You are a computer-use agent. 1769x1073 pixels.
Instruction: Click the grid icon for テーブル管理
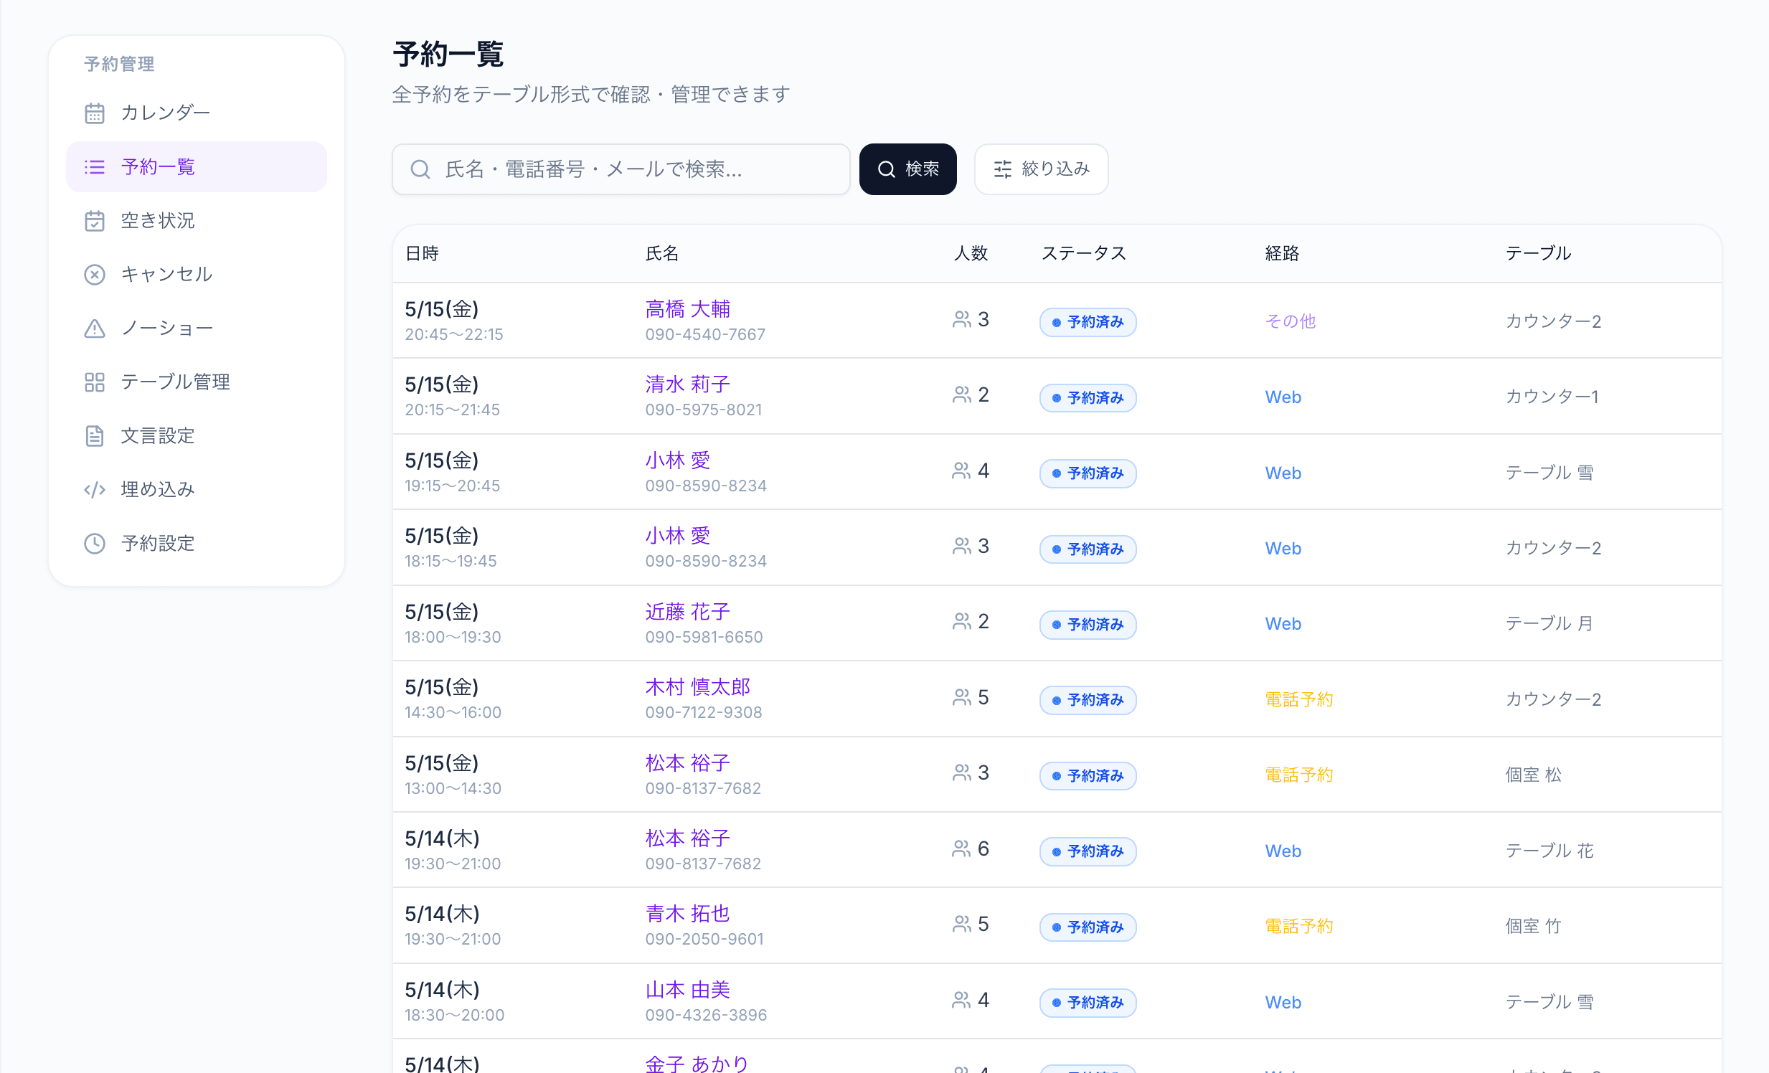coord(94,382)
